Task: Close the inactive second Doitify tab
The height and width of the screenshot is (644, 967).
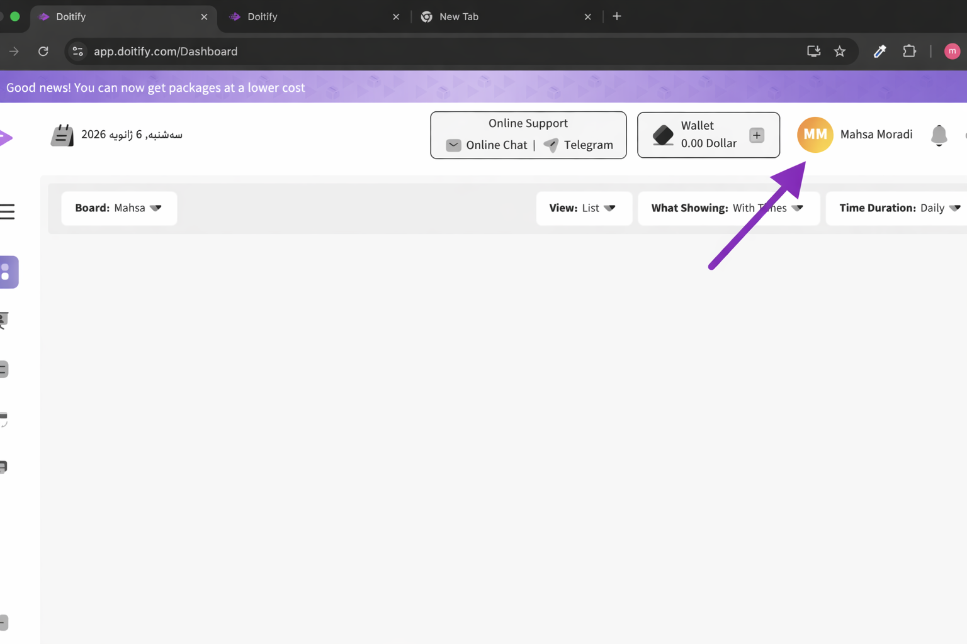Action: click(396, 17)
